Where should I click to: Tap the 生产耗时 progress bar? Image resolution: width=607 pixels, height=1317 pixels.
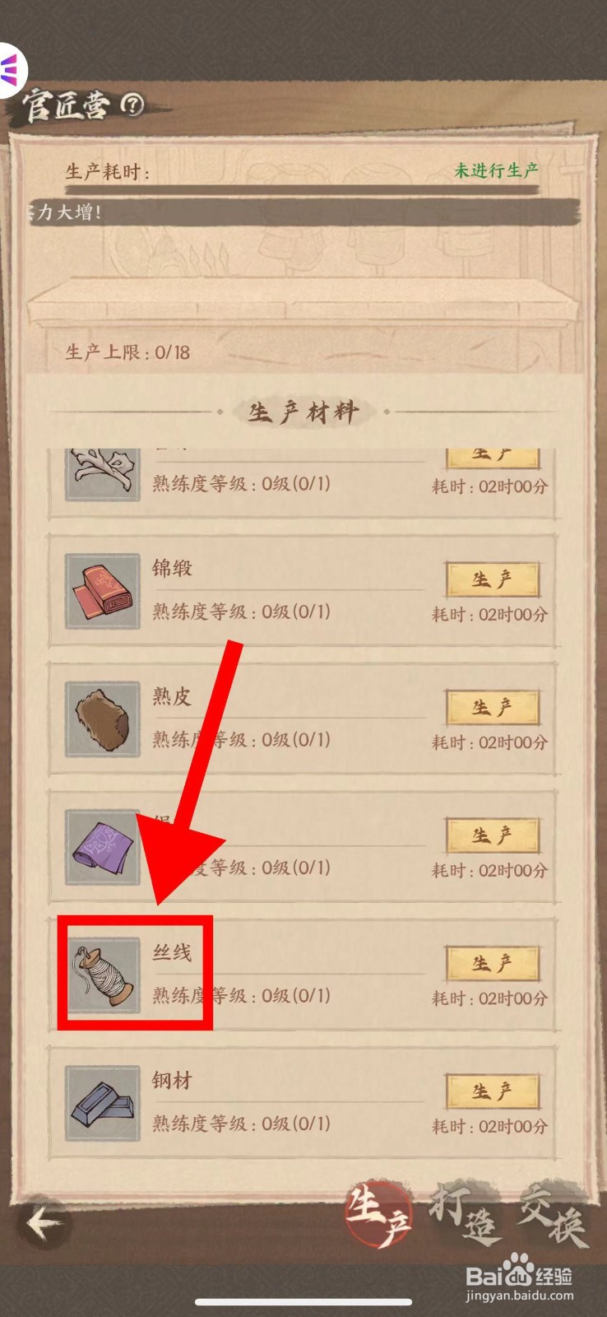[303, 190]
